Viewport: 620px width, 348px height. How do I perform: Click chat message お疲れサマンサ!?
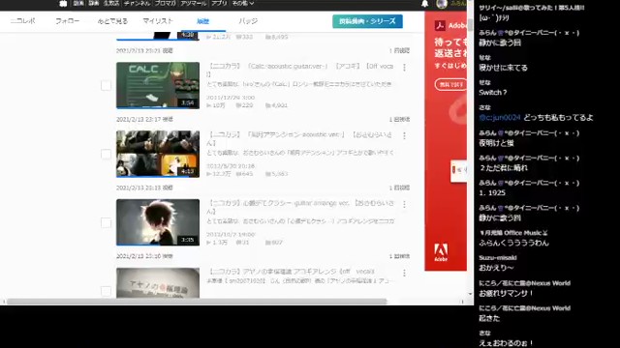click(x=506, y=293)
